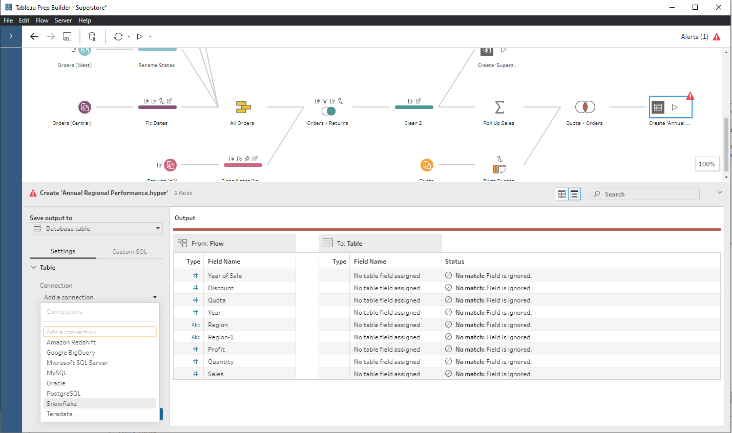Image resolution: width=732 pixels, height=433 pixels.
Task: Click the Sales field name
Action: (x=216, y=374)
